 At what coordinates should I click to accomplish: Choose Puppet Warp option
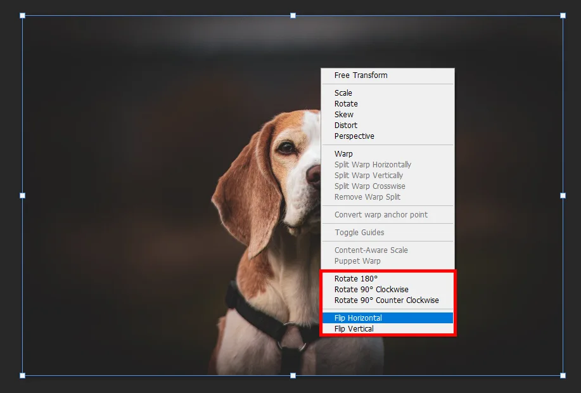388,261
